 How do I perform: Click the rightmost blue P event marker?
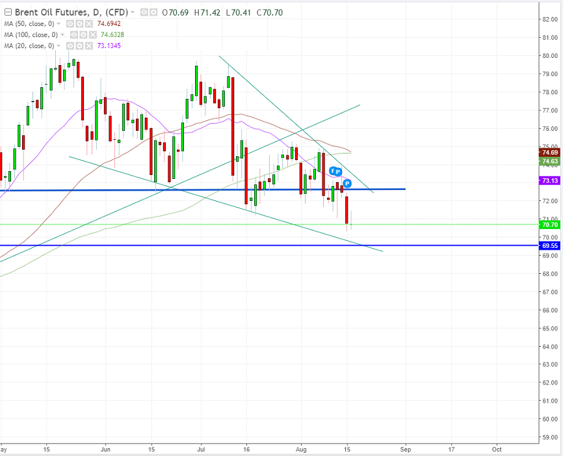click(x=347, y=184)
